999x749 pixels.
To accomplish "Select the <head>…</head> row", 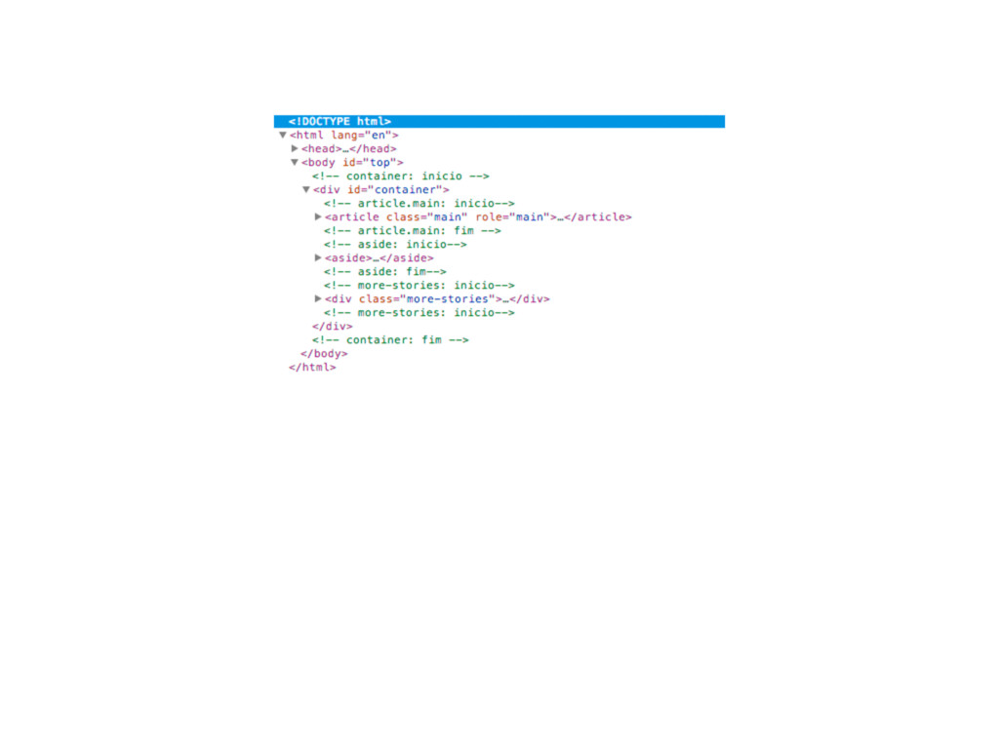I will pyautogui.click(x=348, y=148).
